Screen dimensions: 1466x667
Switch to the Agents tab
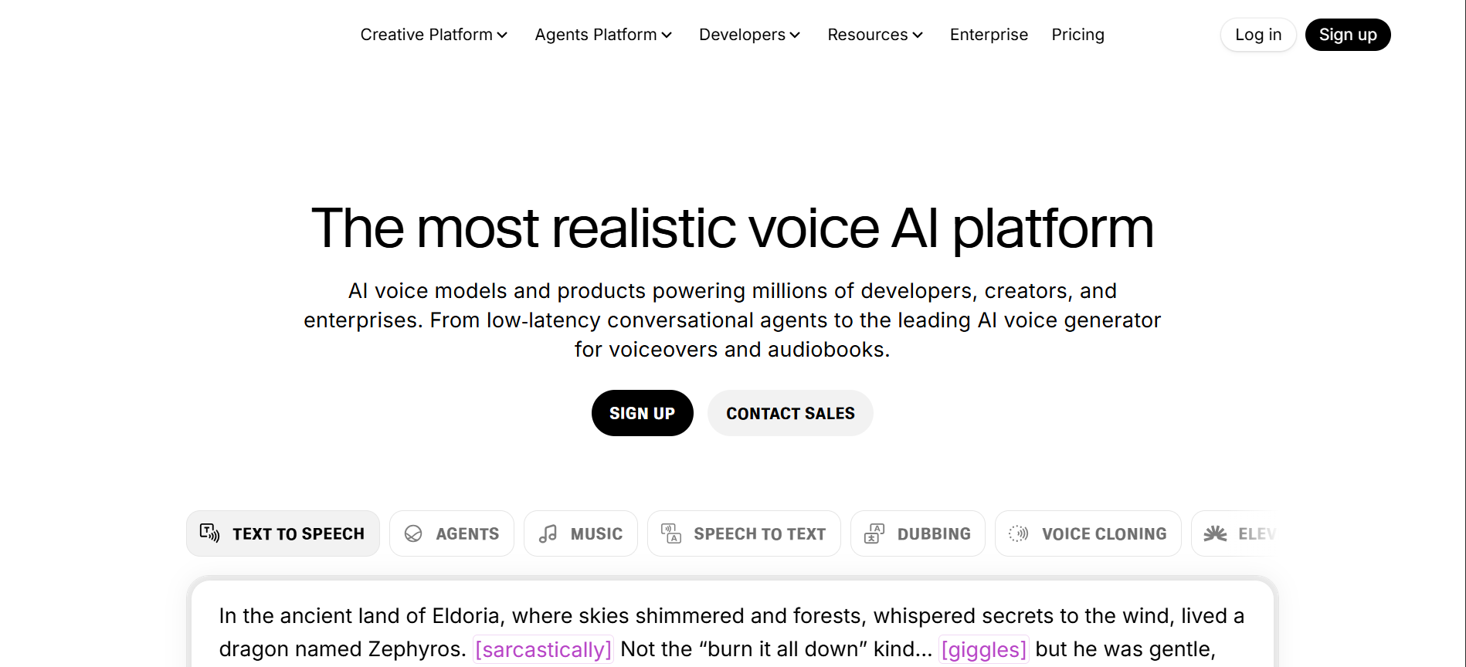coord(451,533)
